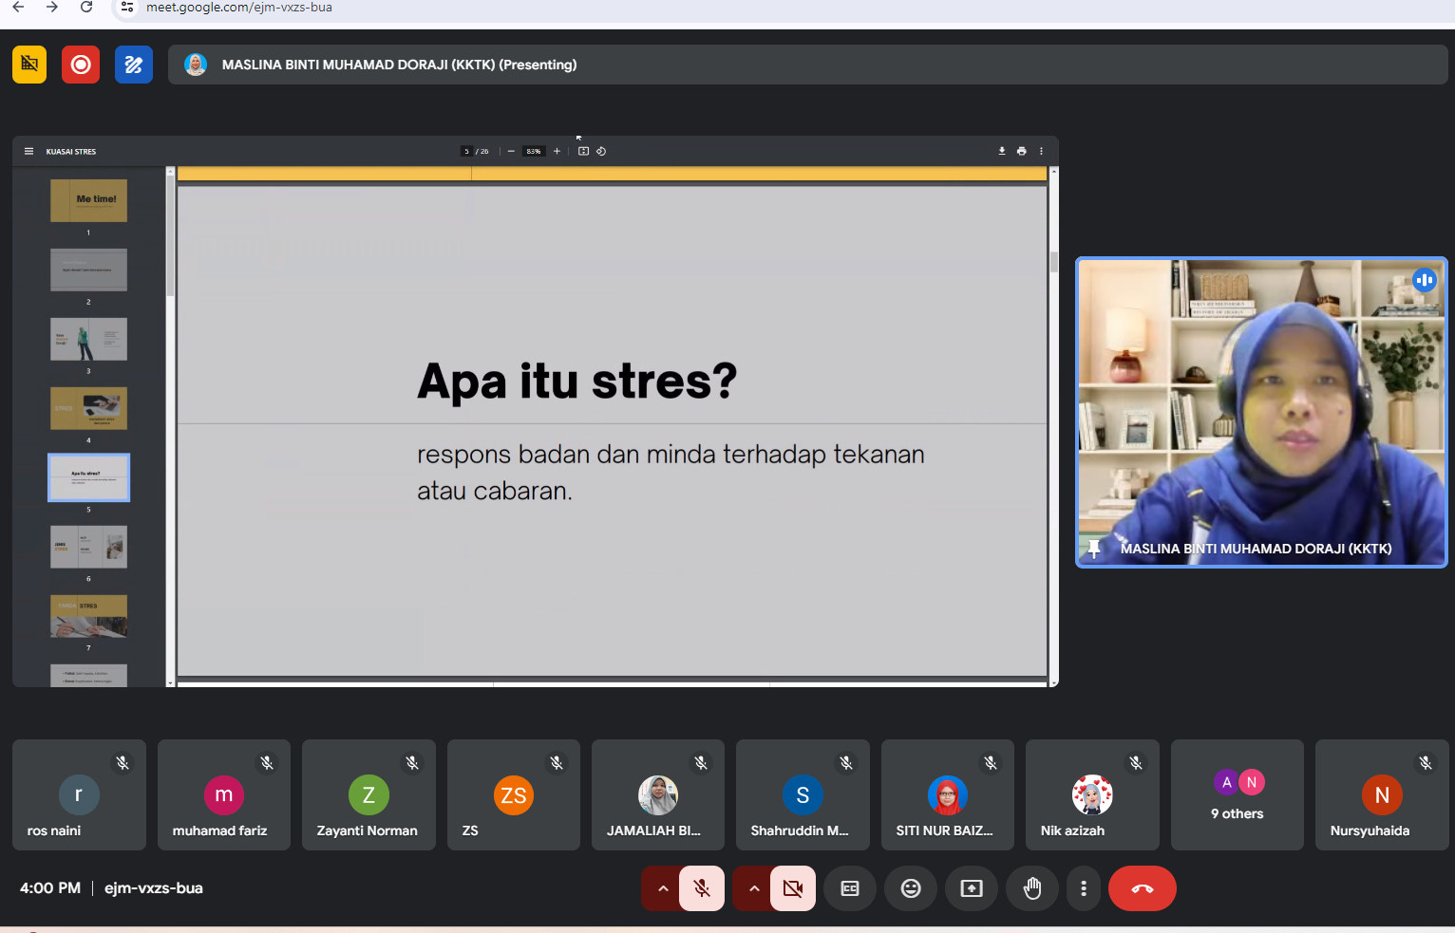1455x933 pixels.
Task: Select slide 6 thumbnail in sidebar
Action: pos(88,547)
